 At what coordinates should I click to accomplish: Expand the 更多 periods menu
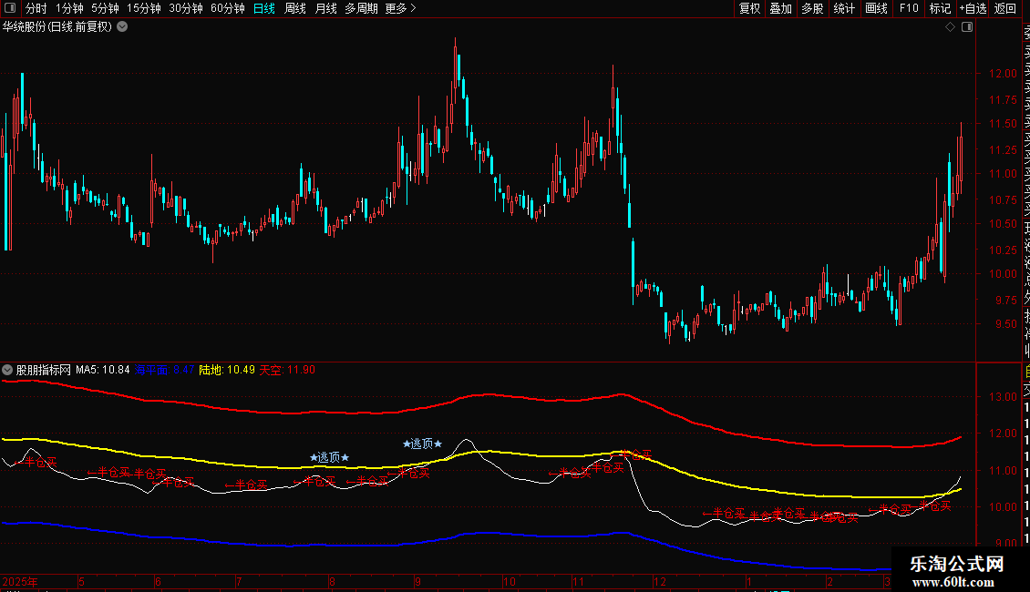[x=400, y=8]
